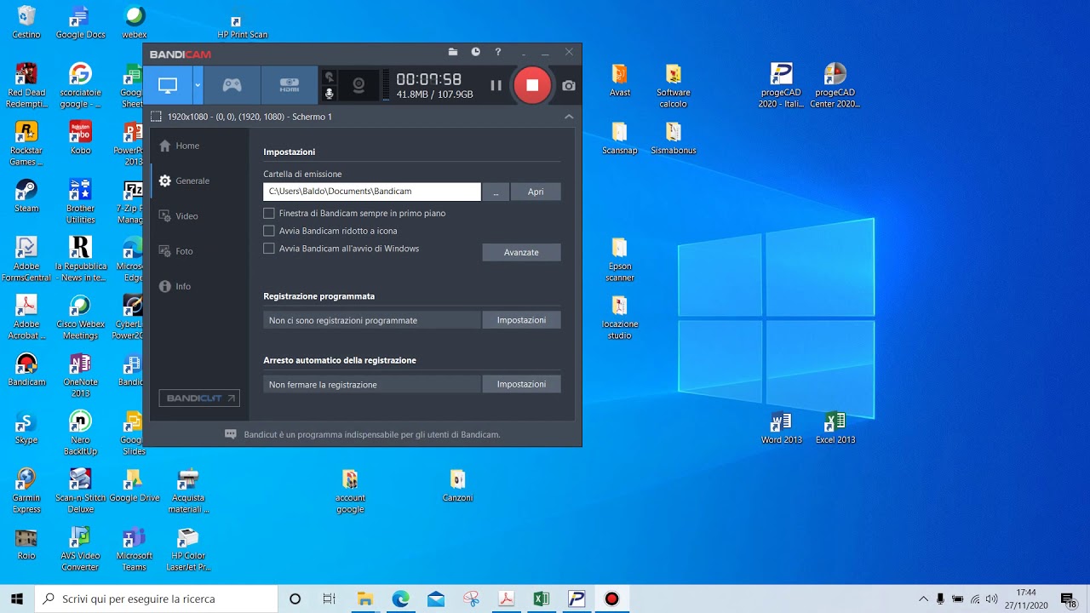Take a screenshot with the camera icon
Image resolution: width=1090 pixels, height=613 pixels.
point(569,85)
